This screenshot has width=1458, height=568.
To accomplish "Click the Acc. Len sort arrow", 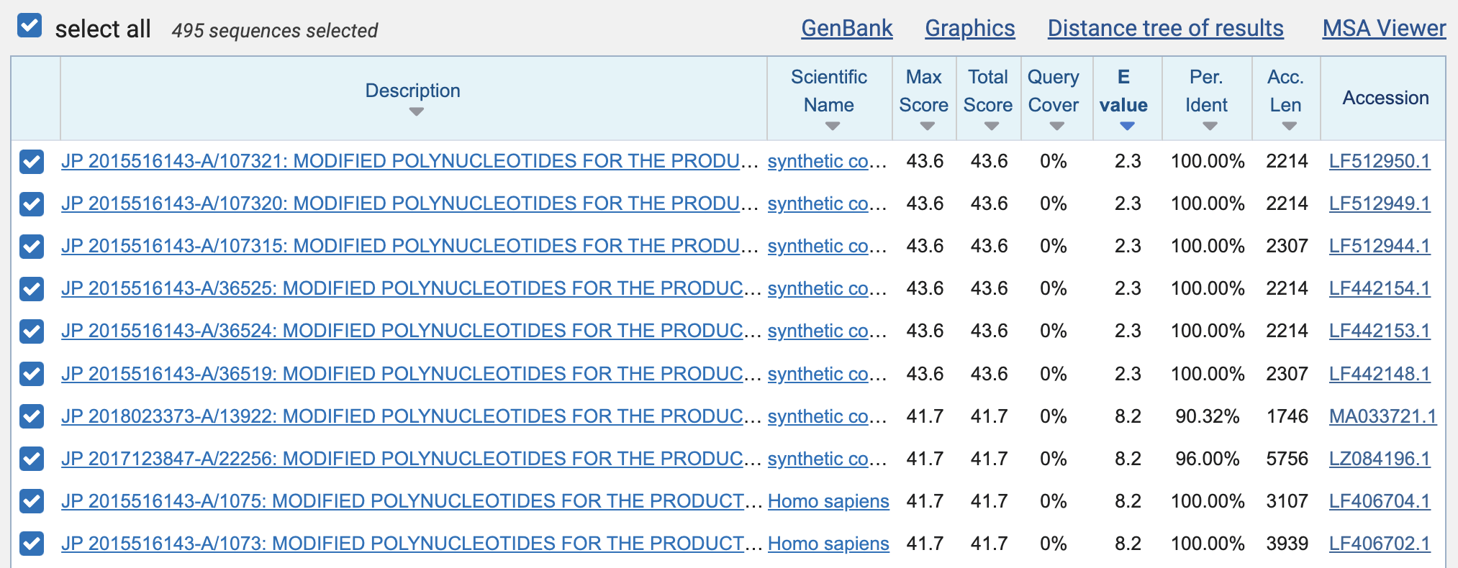I will [1289, 127].
